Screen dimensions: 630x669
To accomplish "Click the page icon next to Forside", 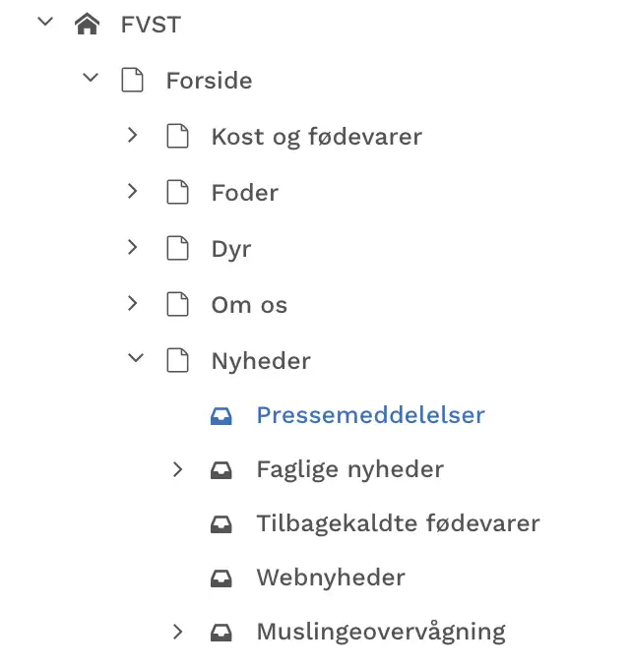I will [132, 80].
